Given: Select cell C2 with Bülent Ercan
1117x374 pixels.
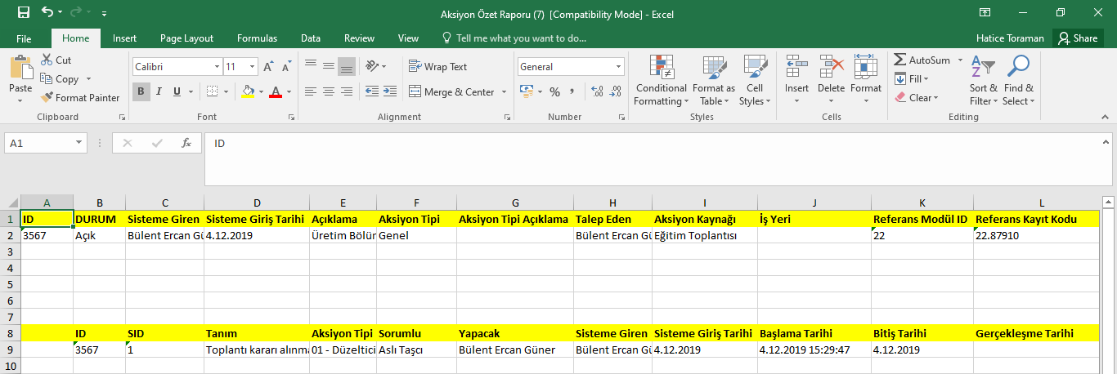Looking at the screenshot, I should click(164, 235).
